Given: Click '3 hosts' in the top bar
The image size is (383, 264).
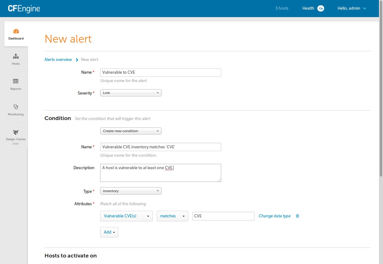Looking at the screenshot, I should click(x=282, y=8).
